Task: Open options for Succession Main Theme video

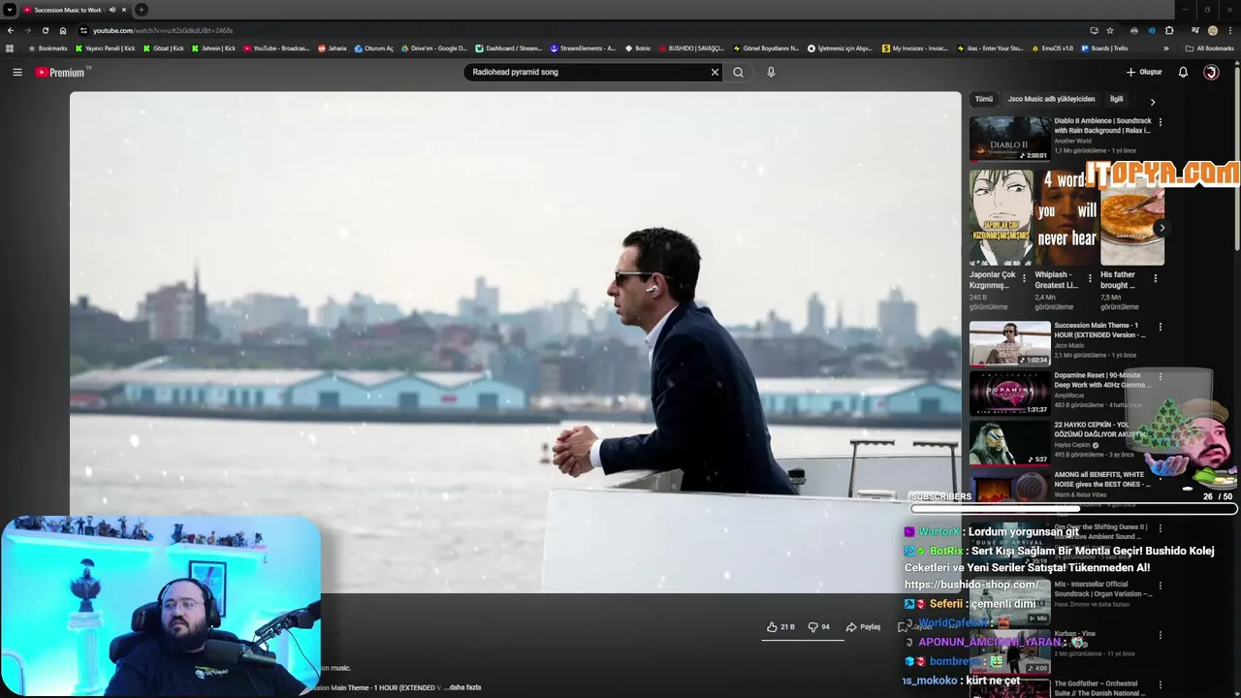Action: (x=1161, y=327)
